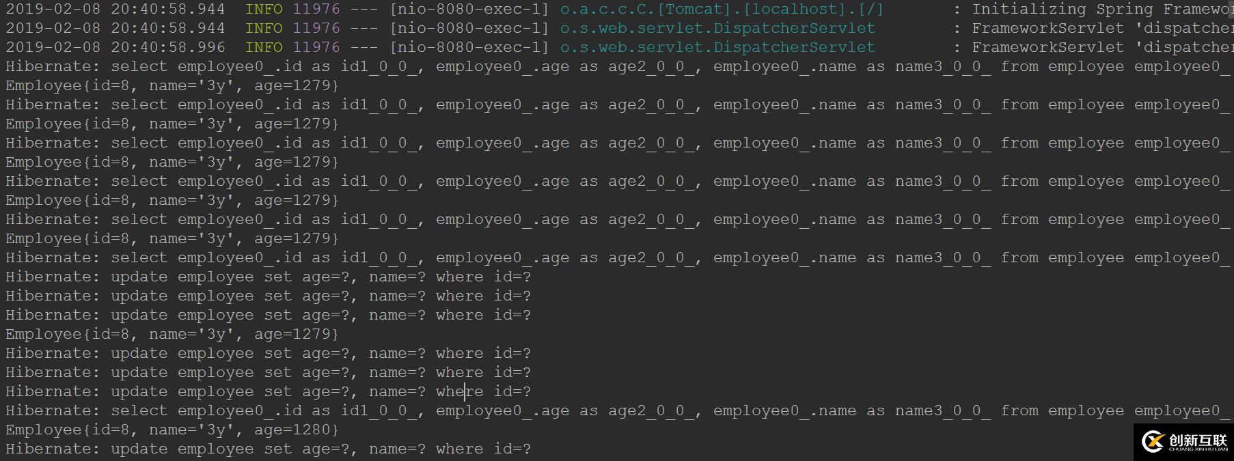Click the first Hibernate select after the INFO lines
This screenshot has height=461, width=1234.
pos(617,66)
